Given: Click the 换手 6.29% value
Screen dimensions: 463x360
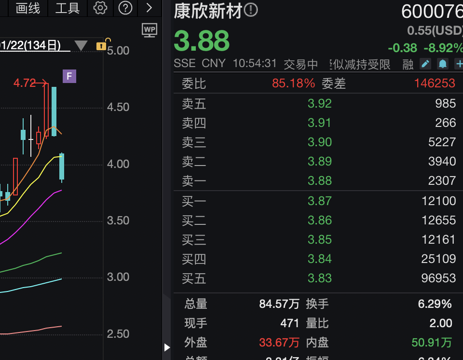Looking at the screenshot, I should click(x=435, y=304).
